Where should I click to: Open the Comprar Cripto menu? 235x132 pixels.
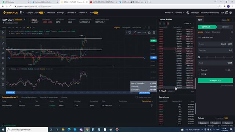(35, 13)
